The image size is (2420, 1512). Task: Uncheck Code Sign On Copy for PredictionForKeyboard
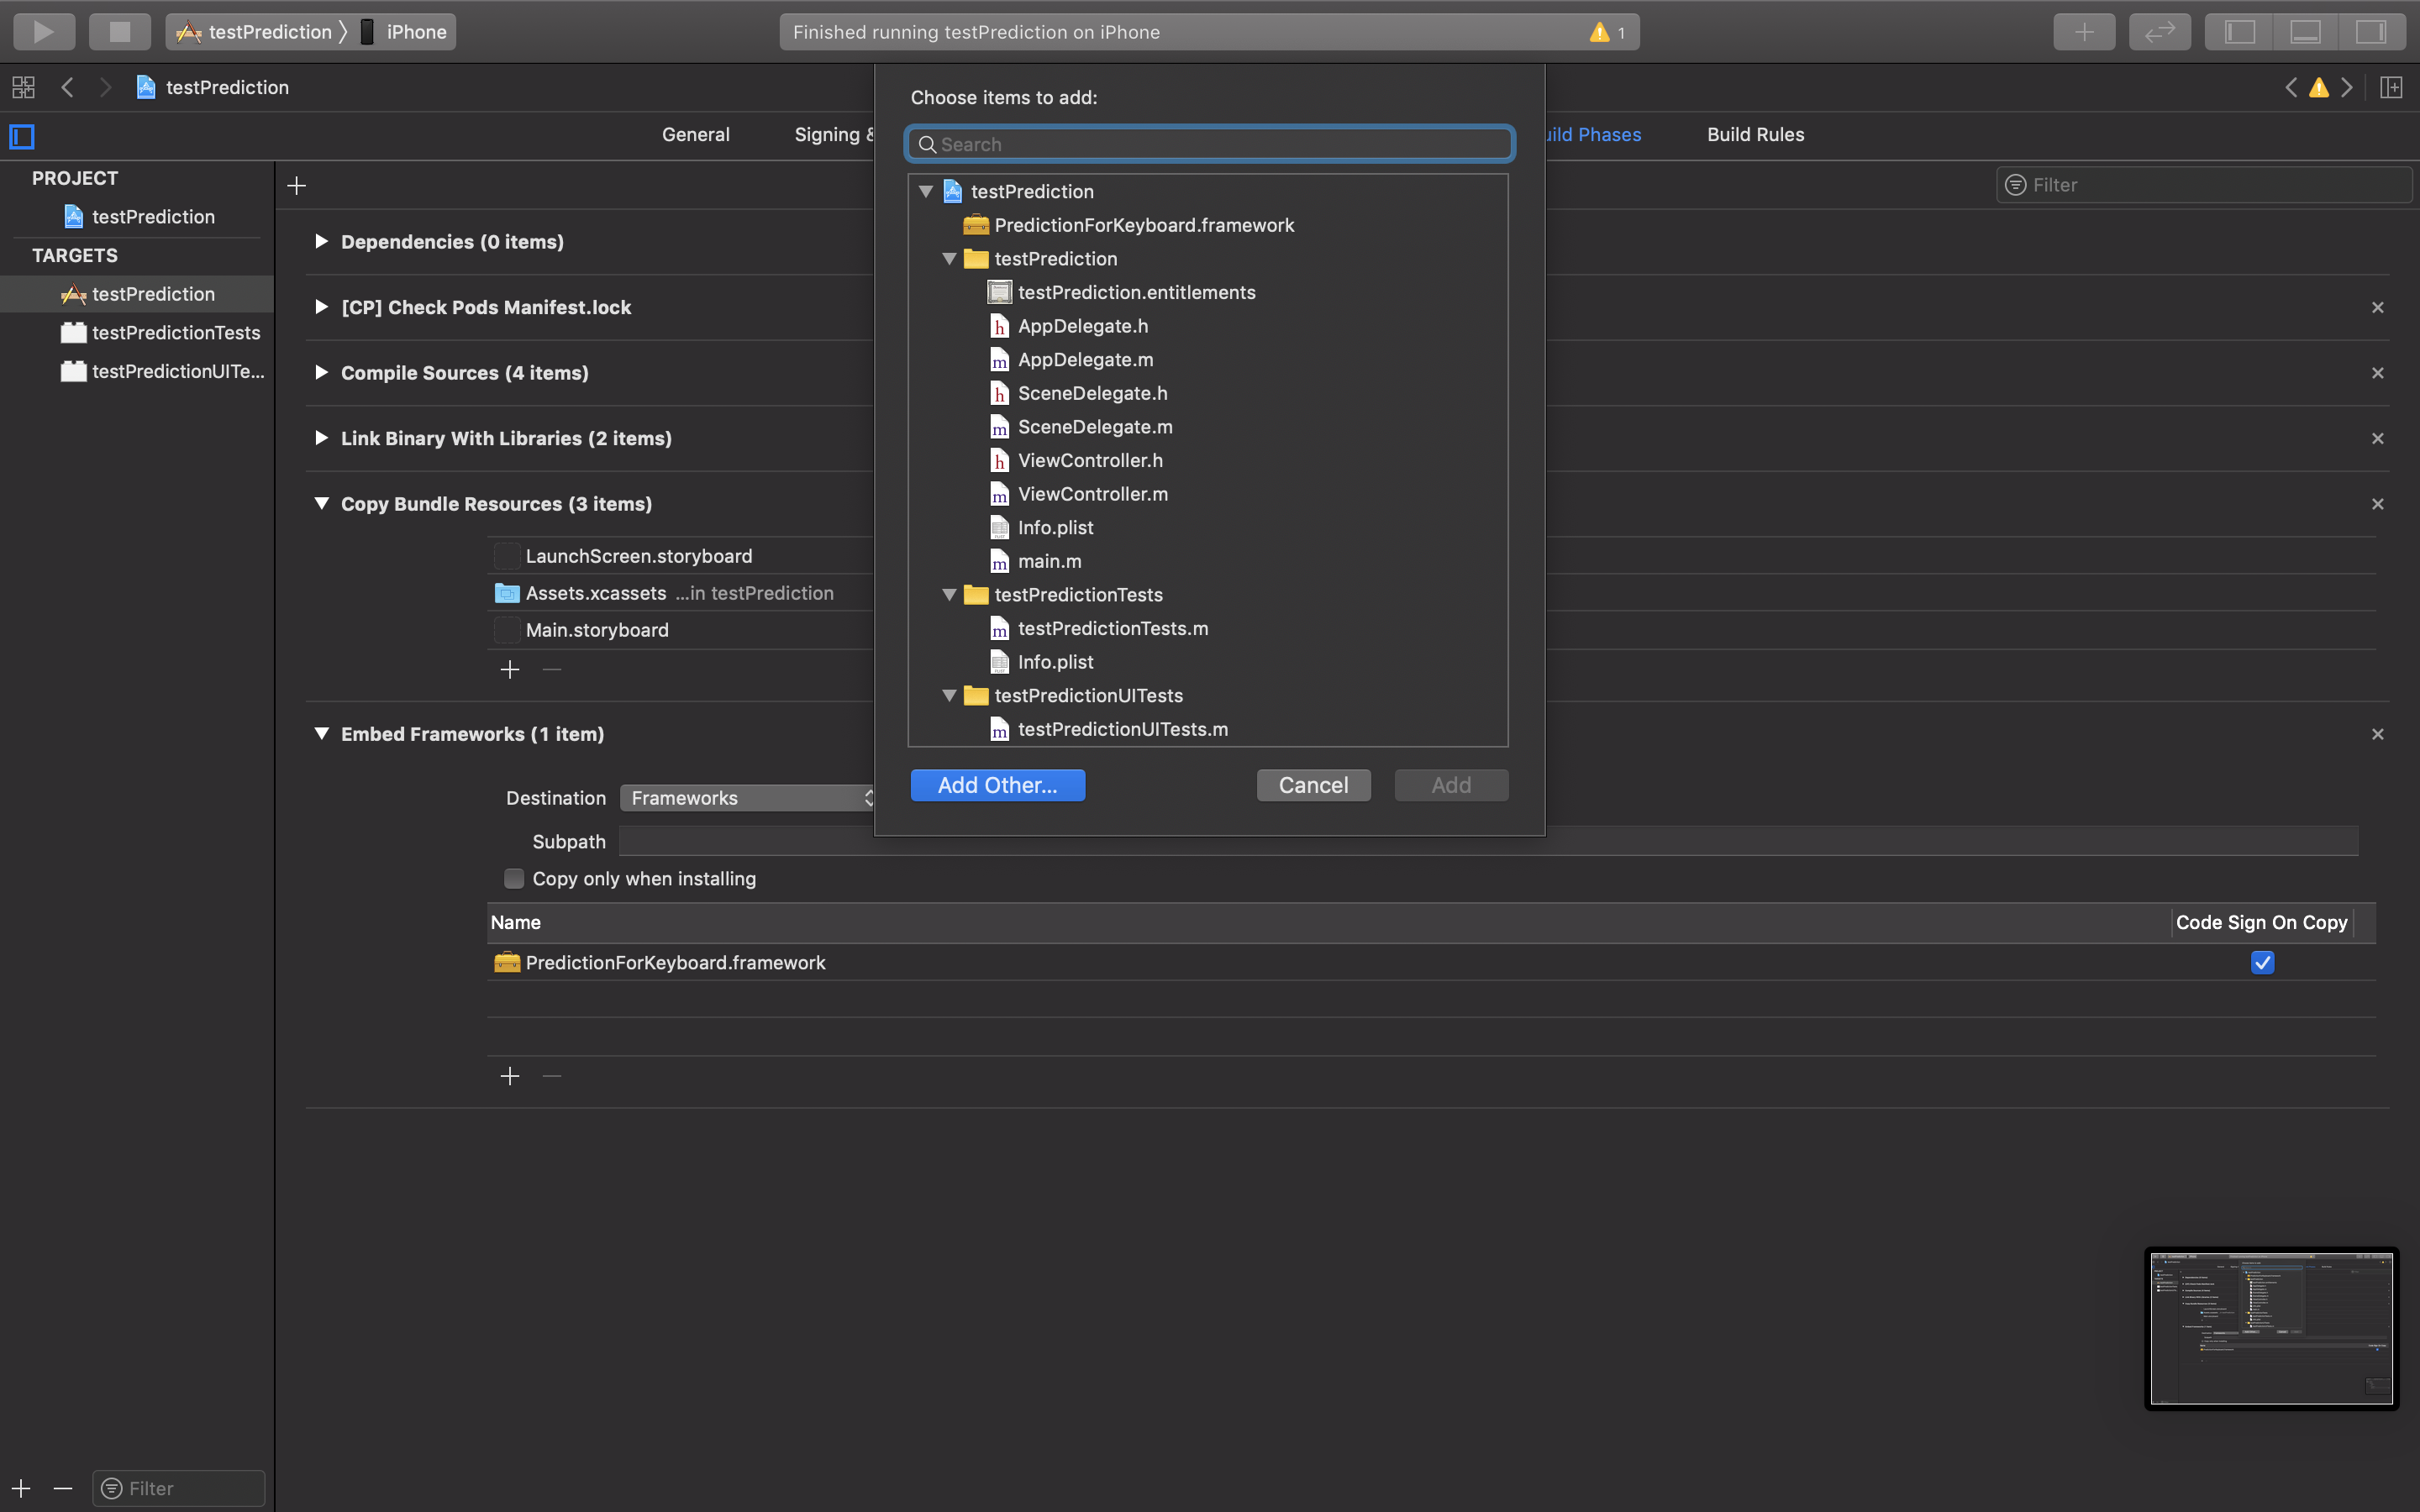tap(2262, 962)
